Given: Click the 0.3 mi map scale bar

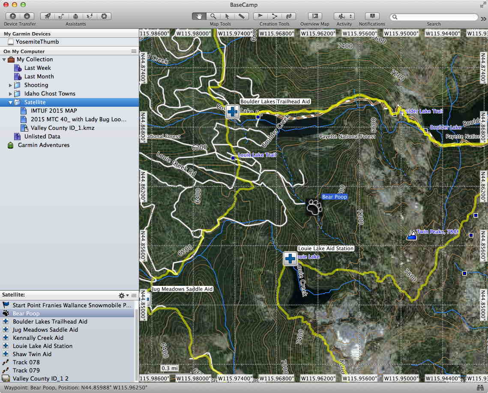Looking at the screenshot, I should click(170, 369).
